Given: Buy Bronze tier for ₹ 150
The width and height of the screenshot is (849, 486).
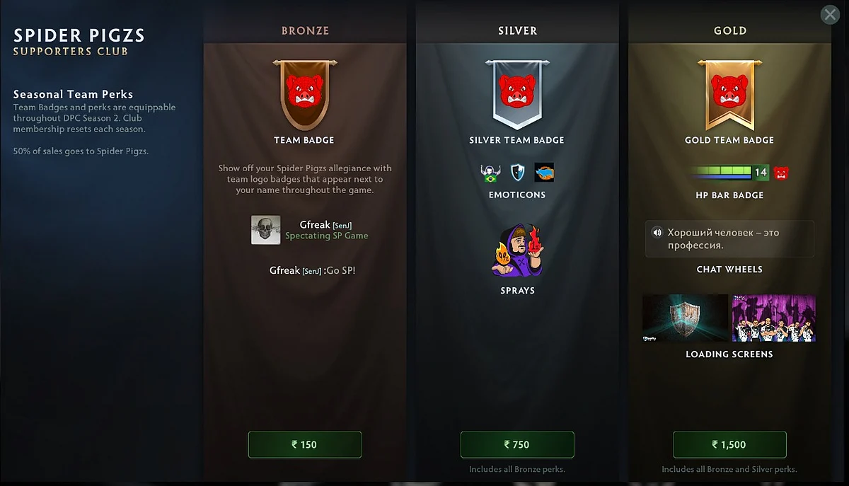Looking at the screenshot, I should click(x=305, y=444).
